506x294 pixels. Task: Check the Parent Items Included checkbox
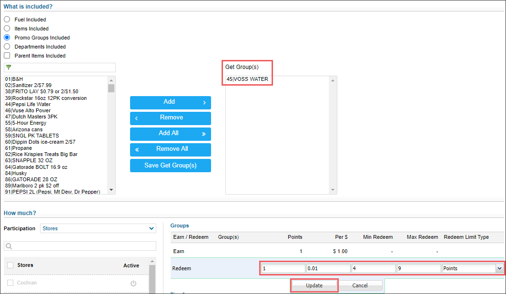tap(7, 56)
